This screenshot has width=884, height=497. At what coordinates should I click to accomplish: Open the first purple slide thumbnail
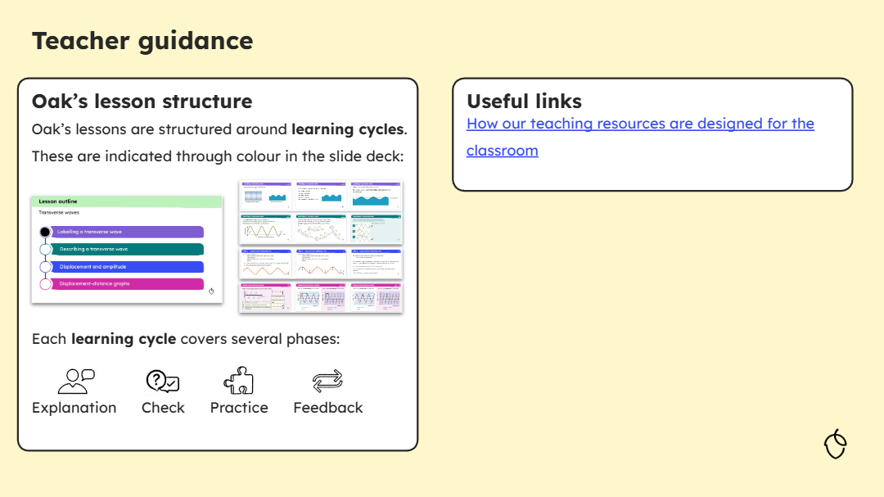pyautogui.click(x=265, y=195)
